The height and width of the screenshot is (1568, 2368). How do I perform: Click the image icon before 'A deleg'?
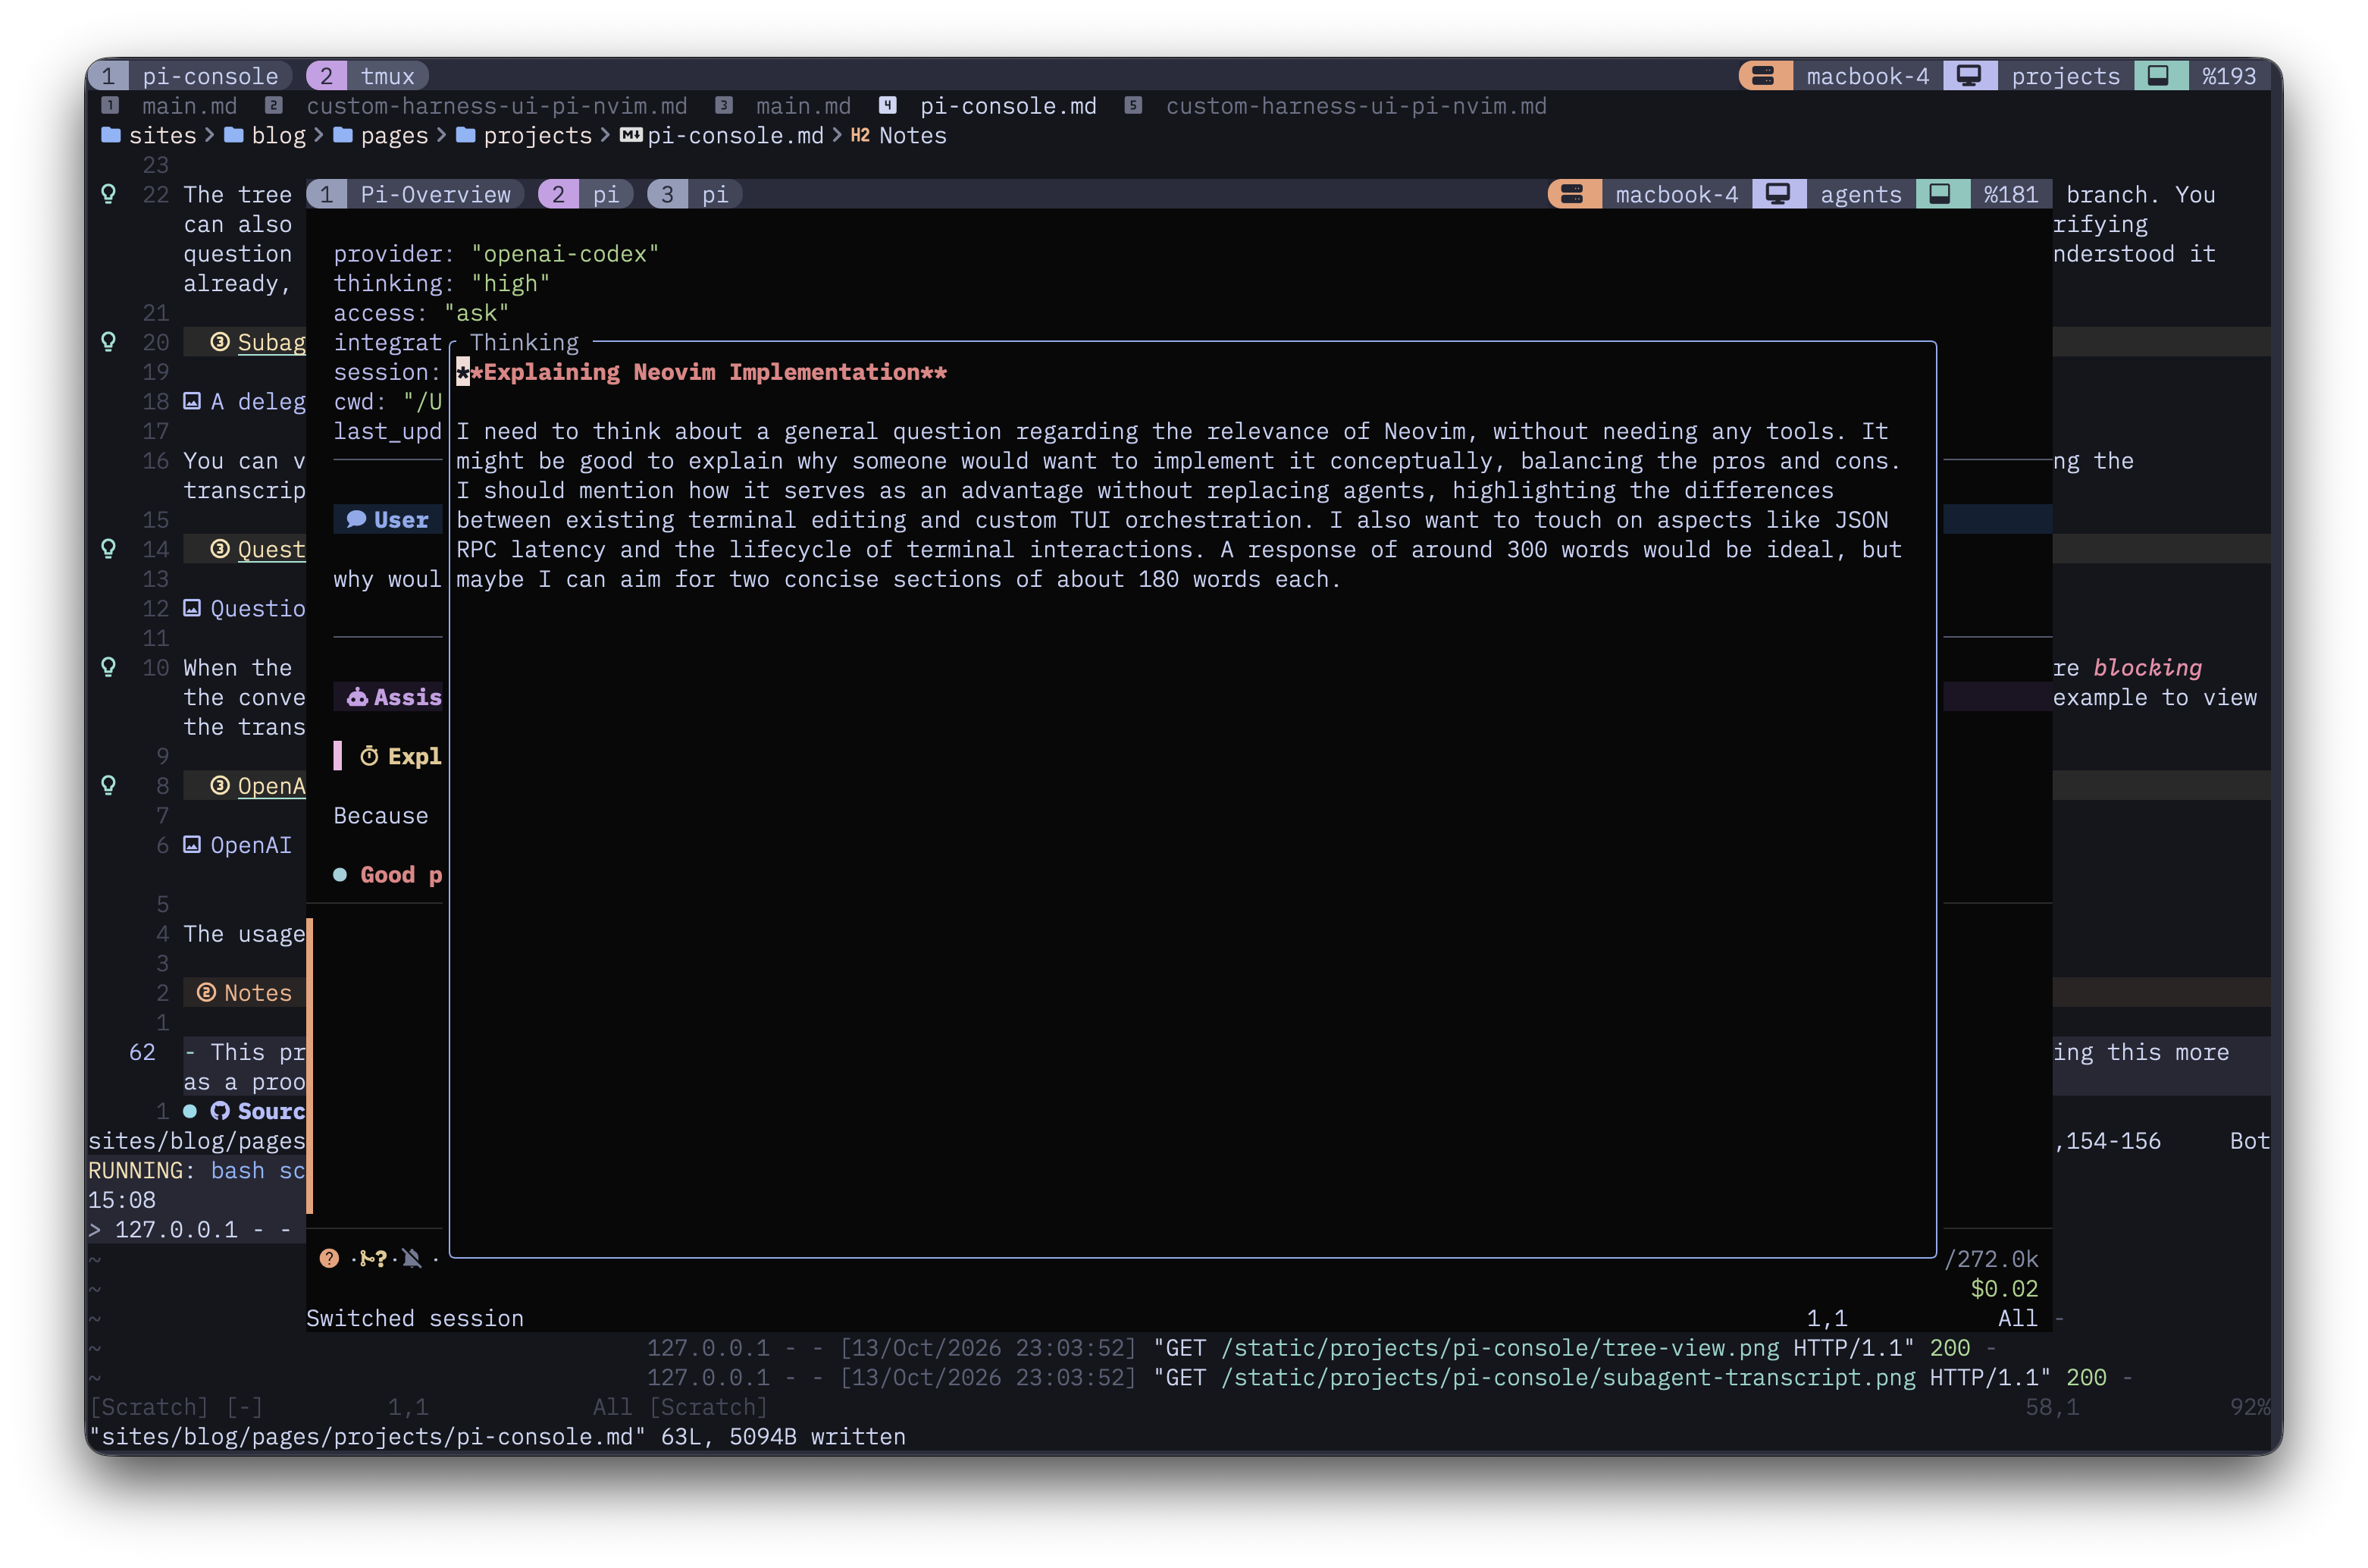[x=192, y=401]
